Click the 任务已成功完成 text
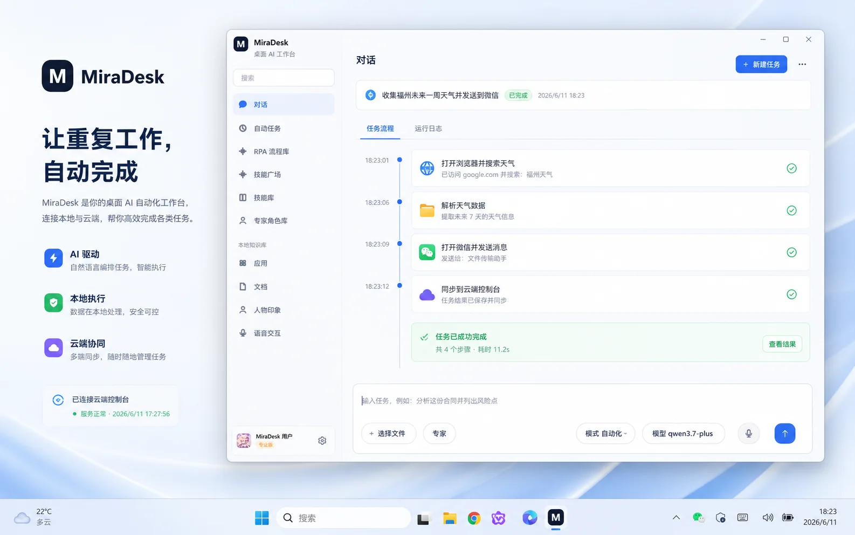The height and width of the screenshot is (535, 855). 461,337
